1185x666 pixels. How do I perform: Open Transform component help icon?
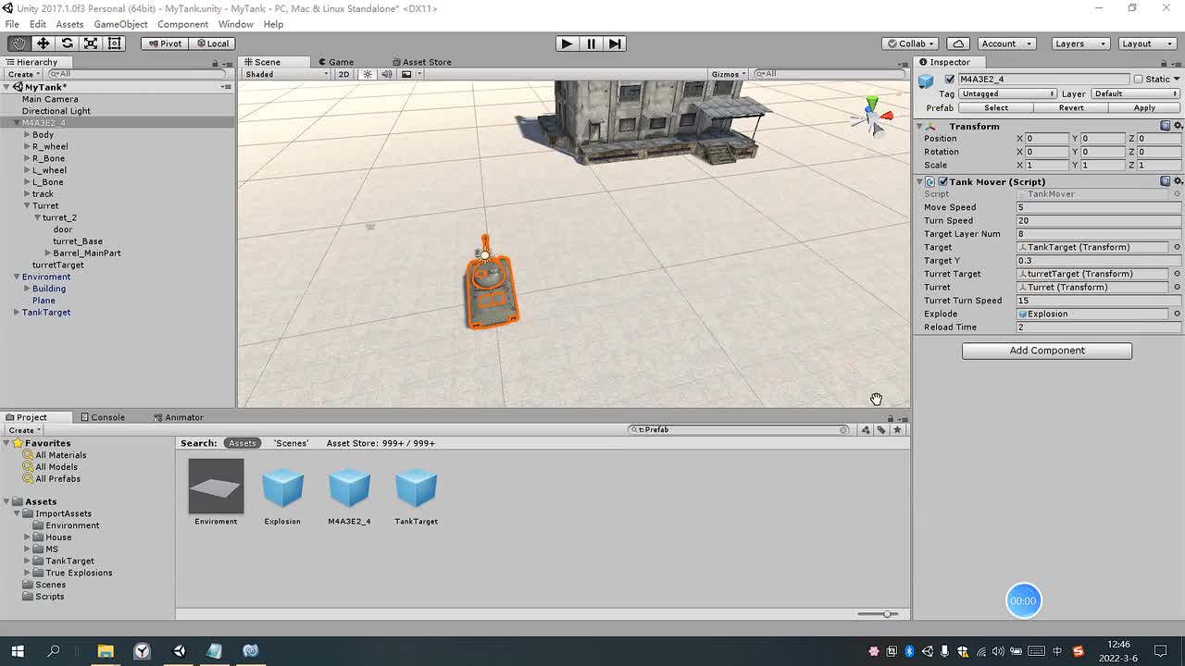tap(1166, 126)
